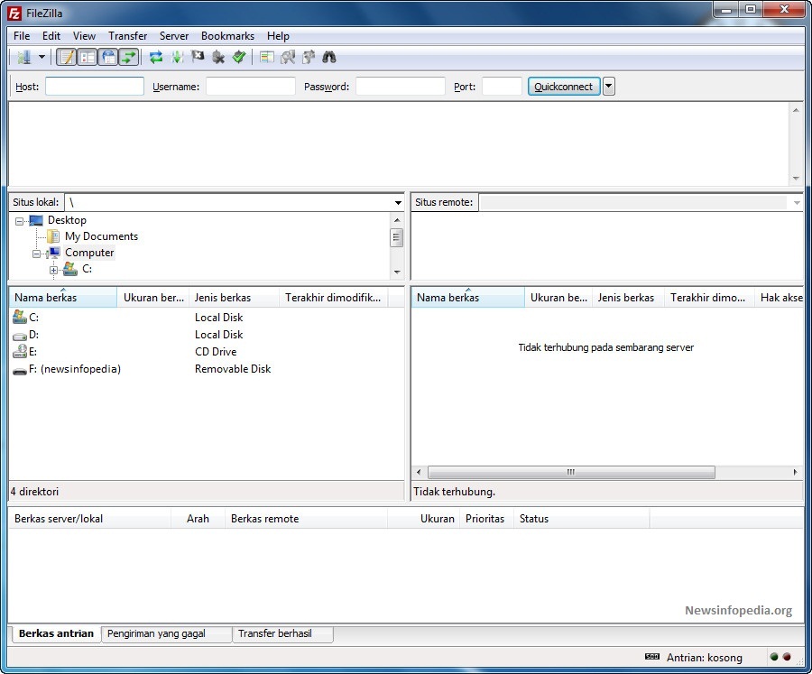
Task: Select the C: drive icon in the file list
Action: (x=20, y=317)
